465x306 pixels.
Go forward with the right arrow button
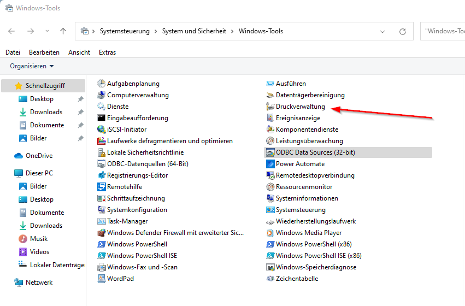tap(31, 31)
